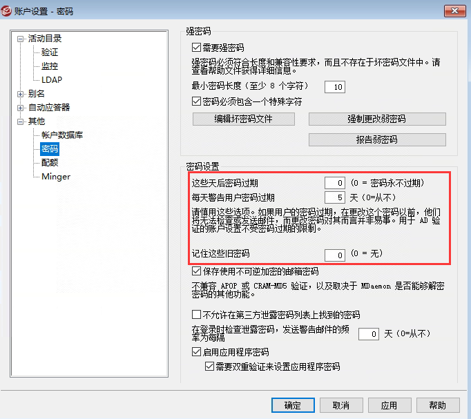Enable 不允许在第三方泄露密码列表上找到的密码 checkbox

point(196,315)
